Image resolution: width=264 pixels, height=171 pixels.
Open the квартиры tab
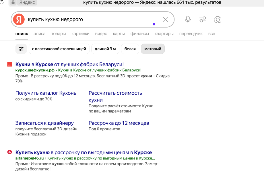click(x=164, y=34)
